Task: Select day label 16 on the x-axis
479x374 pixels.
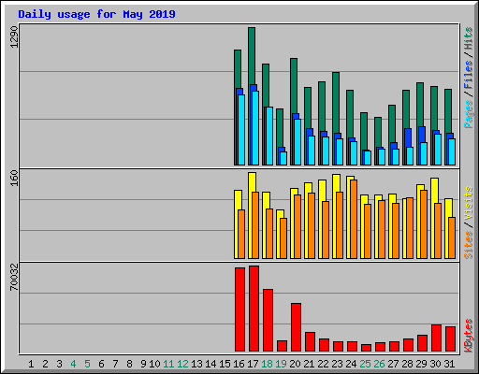Action: point(239,364)
